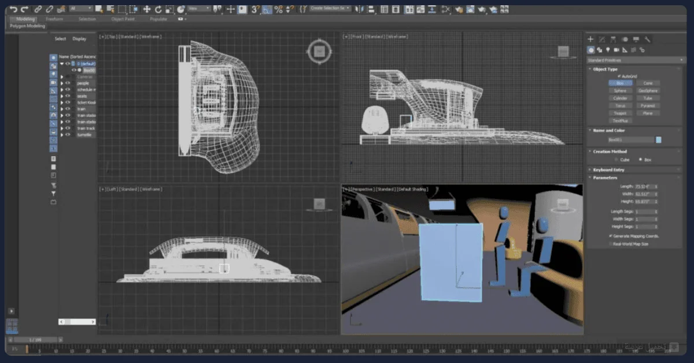The width and height of the screenshot is (694, 363).
Task: Click the Mirror tool icon
Action: 359,9
